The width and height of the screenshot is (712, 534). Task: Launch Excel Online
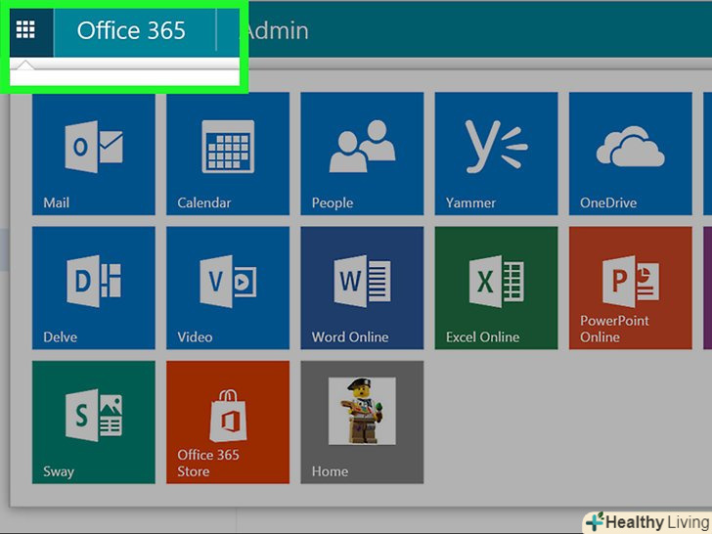click(x=496, y=288)
